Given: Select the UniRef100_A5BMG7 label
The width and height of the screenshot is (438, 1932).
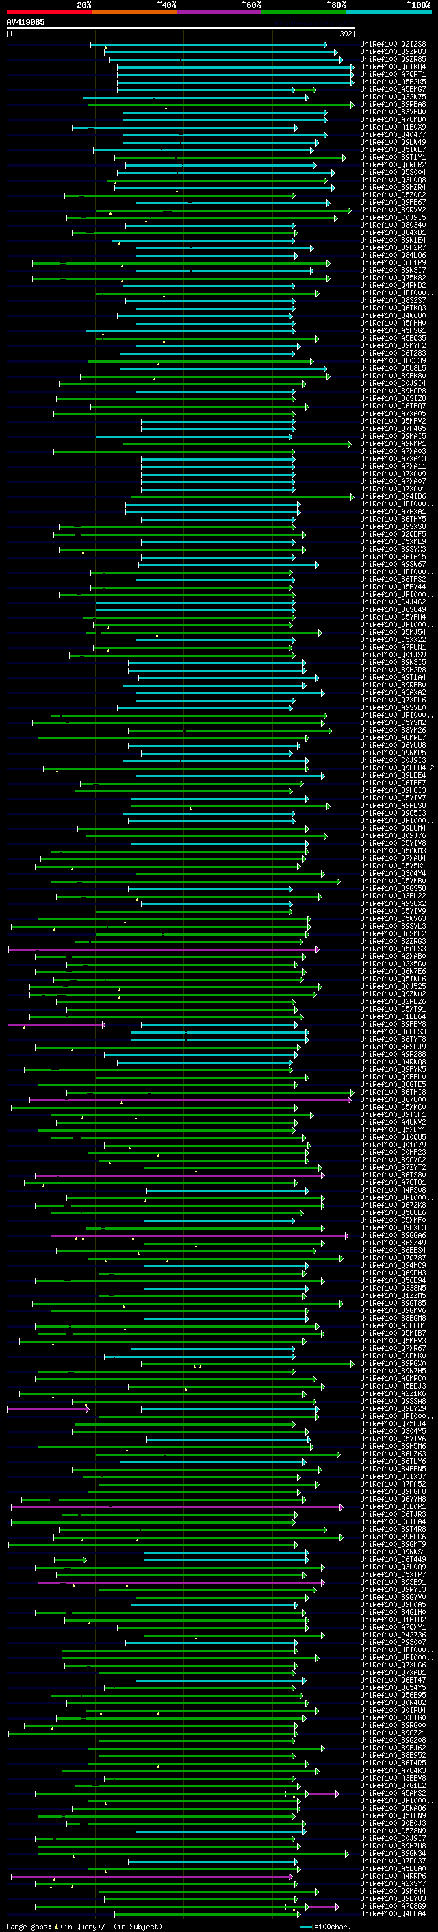Looking at the screenshot, I should click(393, 89).
